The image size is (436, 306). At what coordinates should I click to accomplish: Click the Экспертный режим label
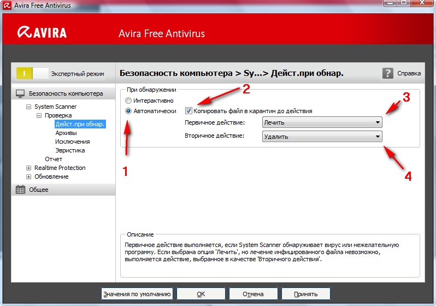click(x=78, y=74)
